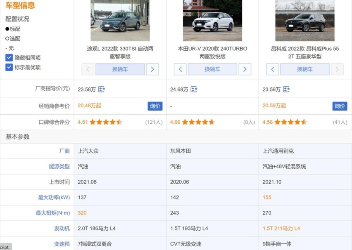
Task: Click transmission value 7挡湿式双离合
Action: [x=95, y=244]
